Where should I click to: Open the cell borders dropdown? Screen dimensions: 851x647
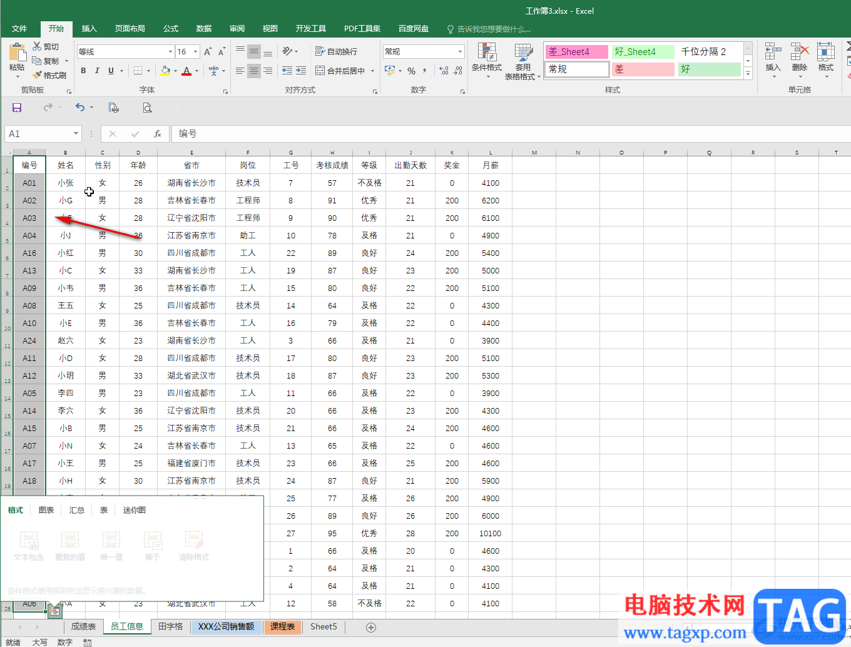[x=148, y=71]
